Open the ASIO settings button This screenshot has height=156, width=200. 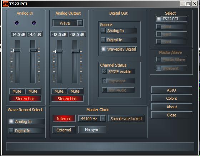(171, 90)
